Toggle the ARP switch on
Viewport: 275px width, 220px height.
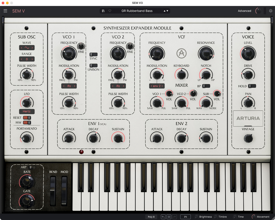pos(32,167)
